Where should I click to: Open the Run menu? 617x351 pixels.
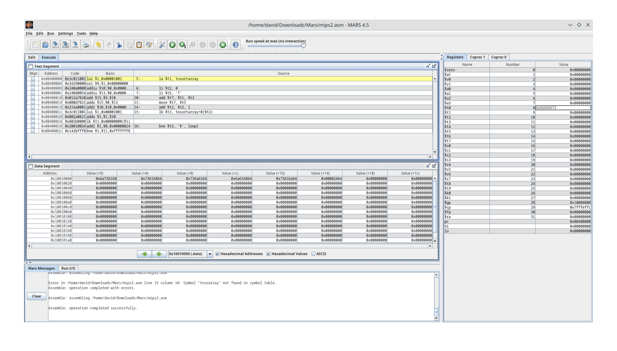(x=51, y=33)
